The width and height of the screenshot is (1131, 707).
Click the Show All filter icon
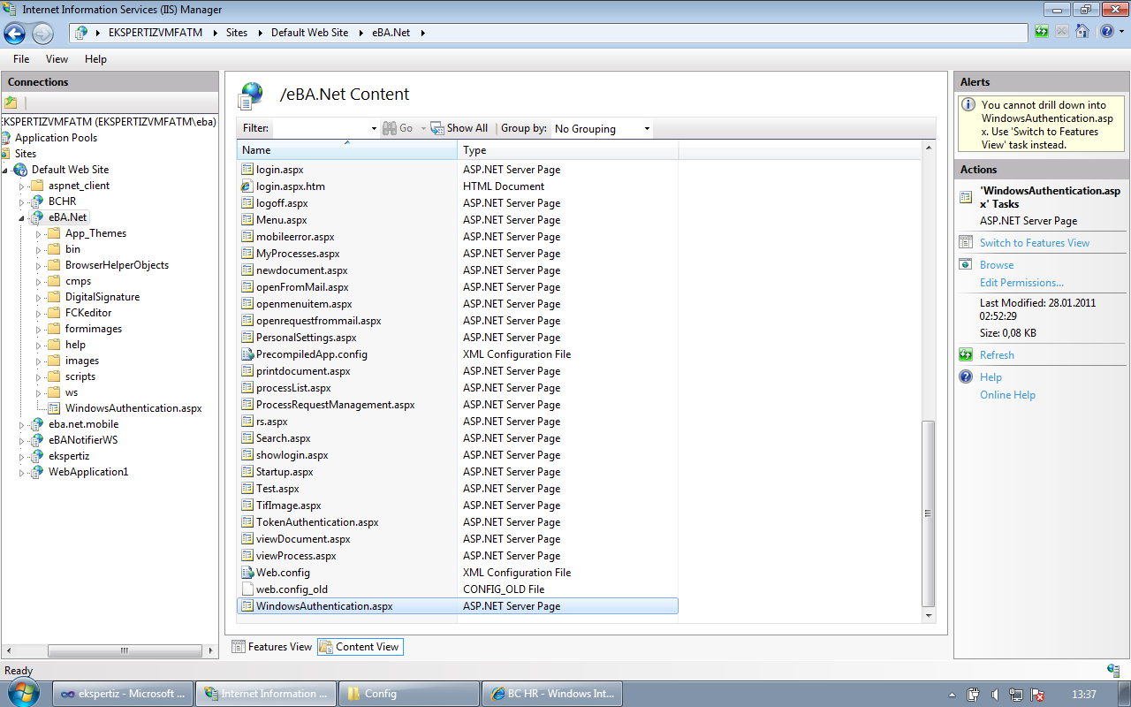tap(436, 128)
